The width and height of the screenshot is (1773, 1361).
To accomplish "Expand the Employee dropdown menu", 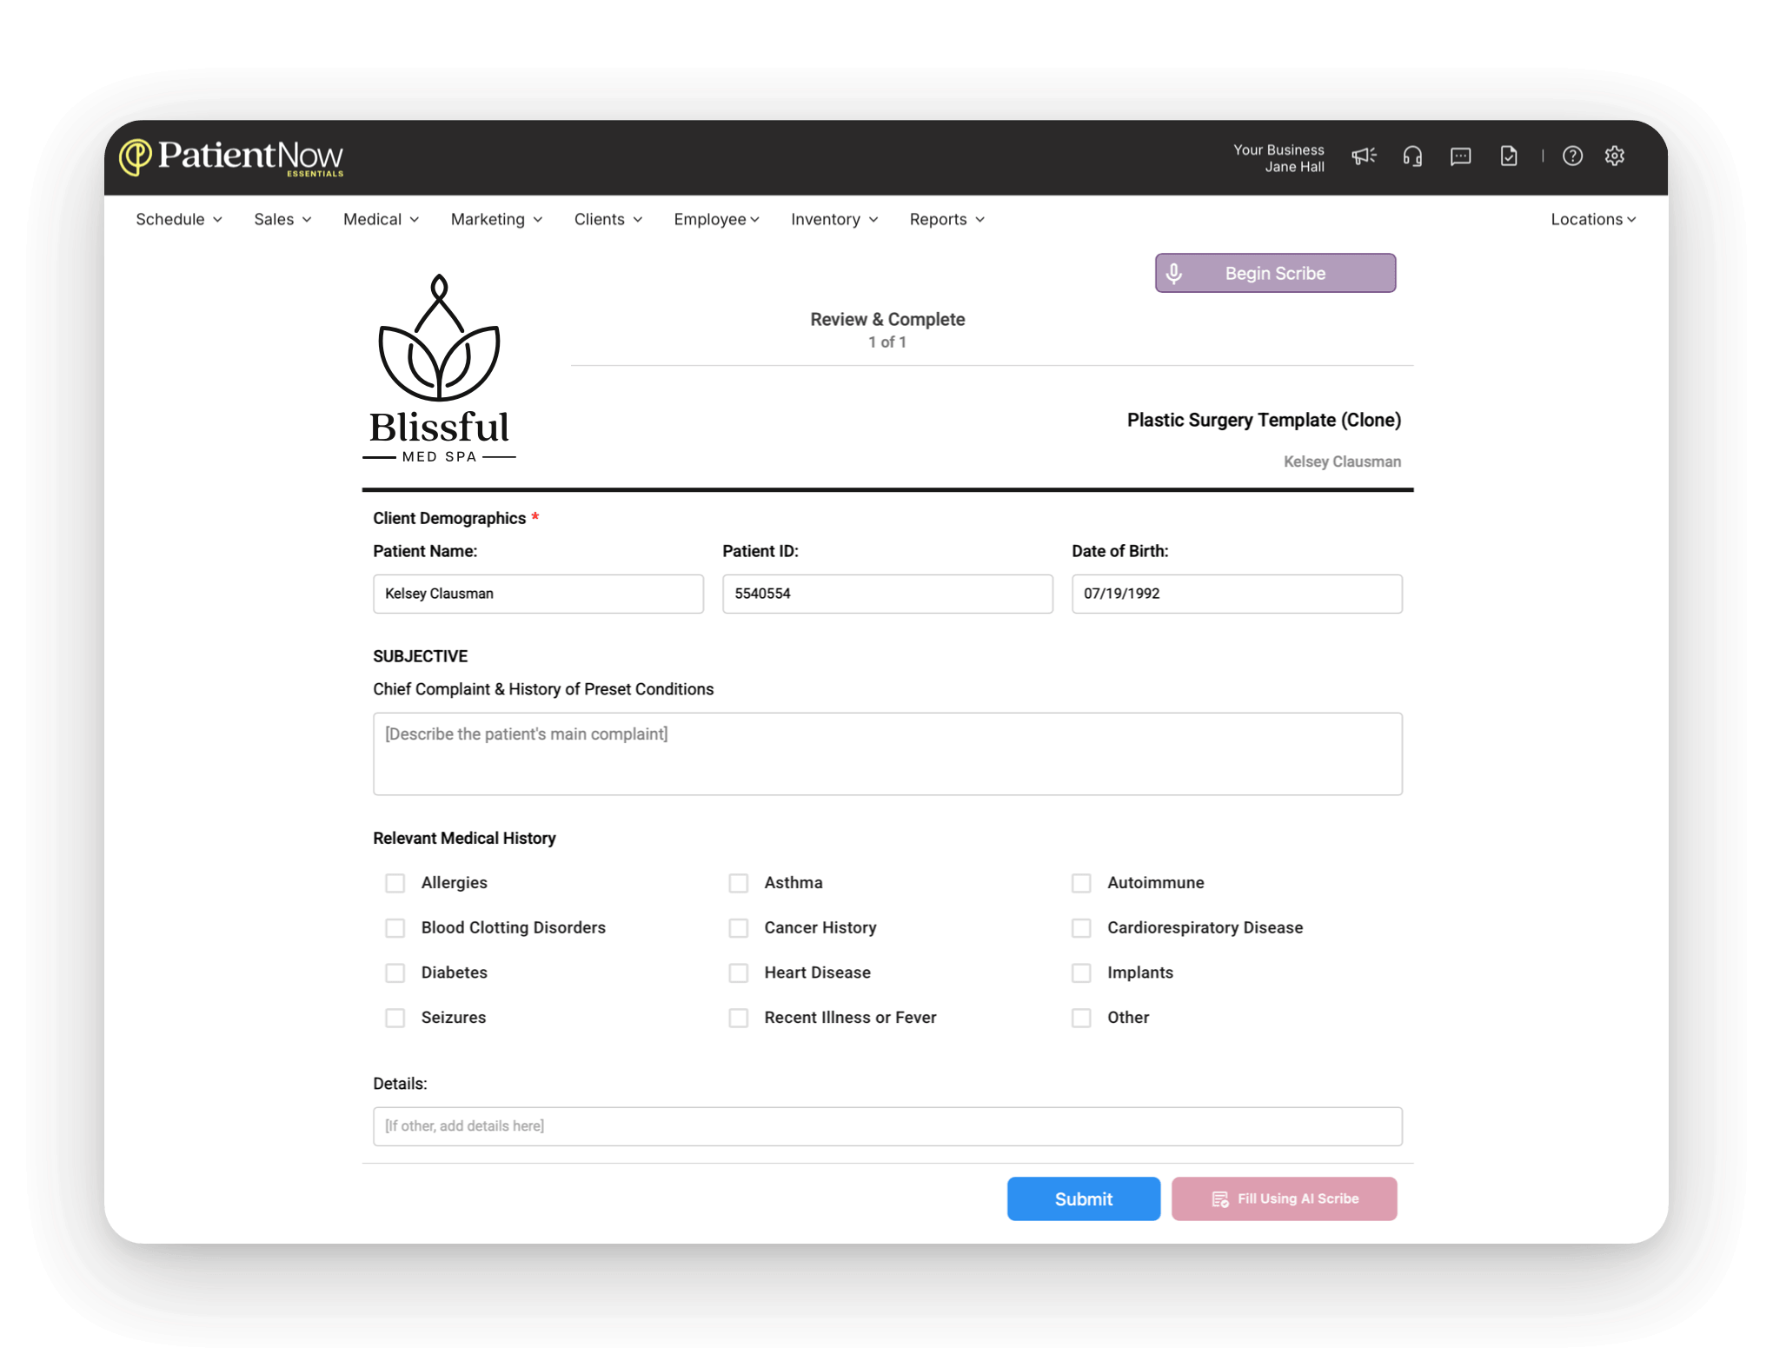I will [x=716, y=220].
